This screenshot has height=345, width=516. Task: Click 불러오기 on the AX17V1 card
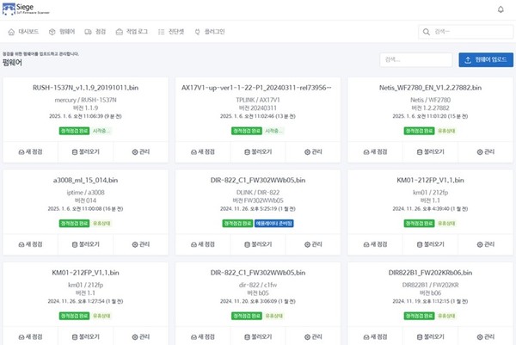click(258, 151)
